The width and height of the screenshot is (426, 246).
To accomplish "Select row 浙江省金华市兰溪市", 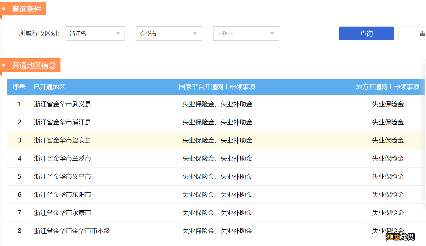I will coord(216,158).
